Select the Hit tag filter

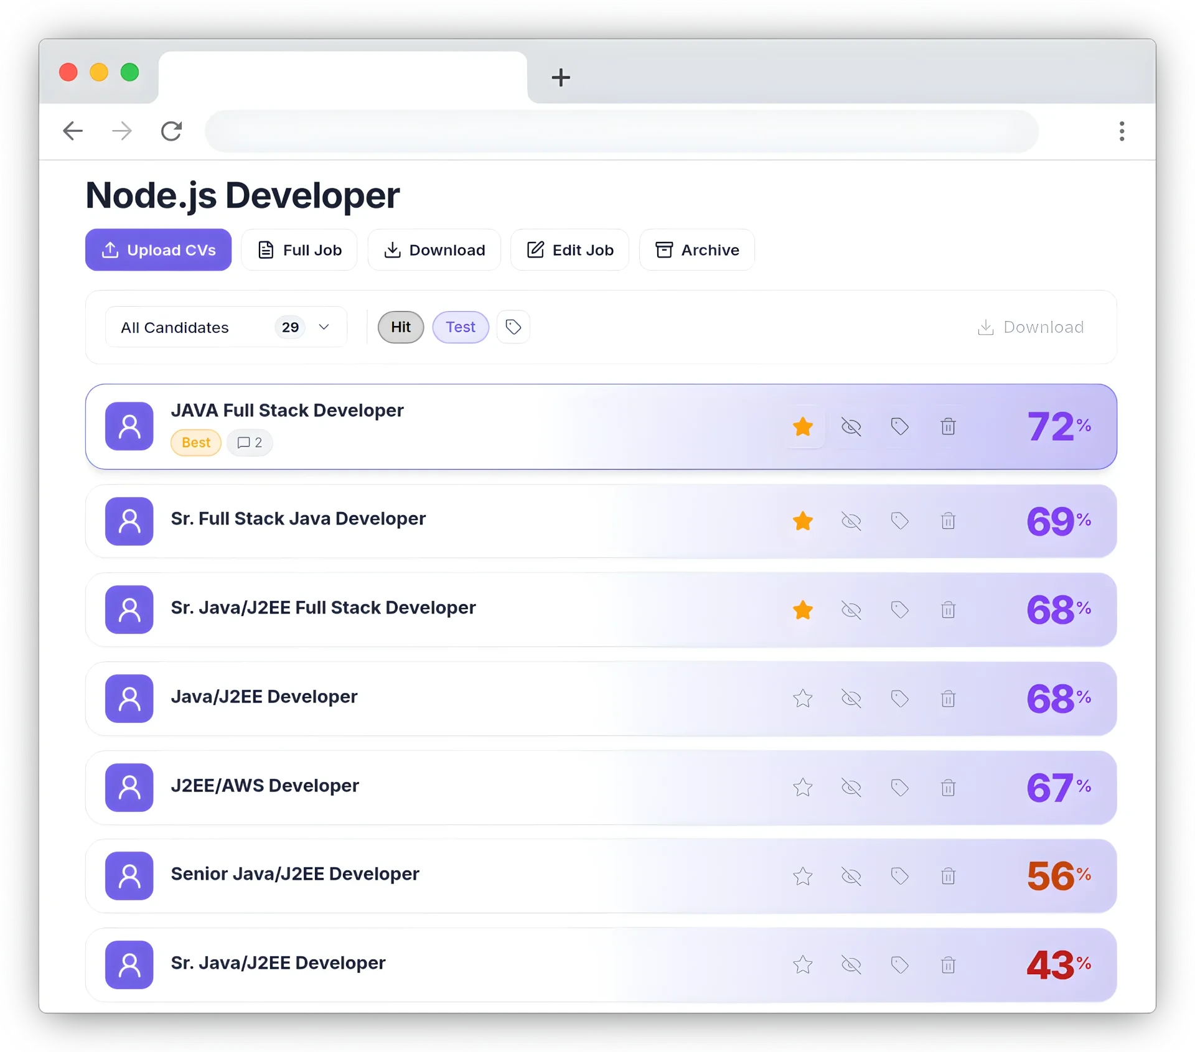[401, 327]
